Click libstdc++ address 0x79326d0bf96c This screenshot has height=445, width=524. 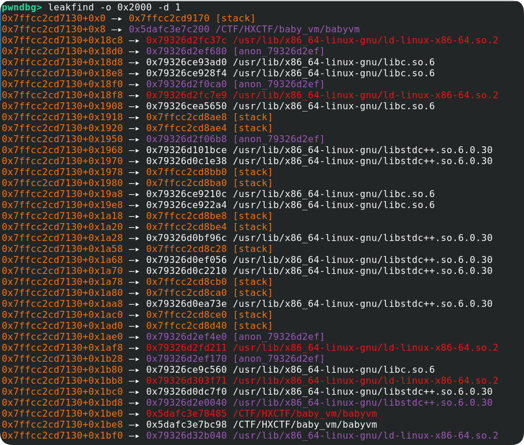[187, 238]
